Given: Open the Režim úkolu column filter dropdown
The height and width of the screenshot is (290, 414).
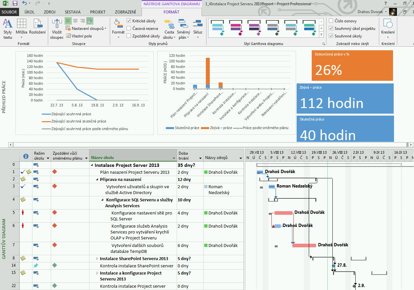Looking at the screenshot, I should tap(48, 158).
